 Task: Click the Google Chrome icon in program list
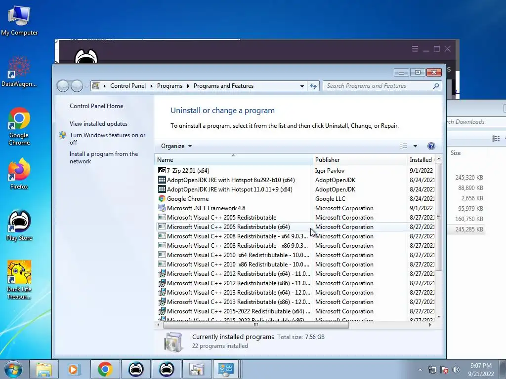pyautogui.click(x=162, y=198)
